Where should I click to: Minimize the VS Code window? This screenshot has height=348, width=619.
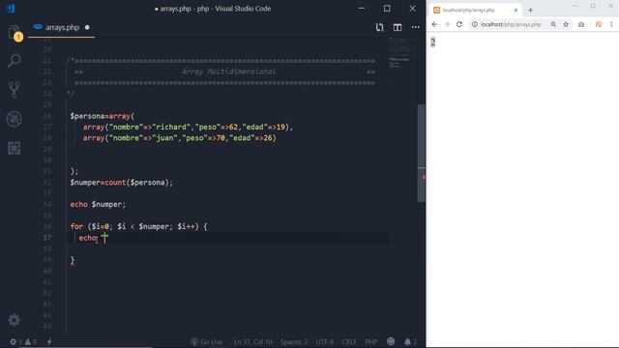click(361, 9)
